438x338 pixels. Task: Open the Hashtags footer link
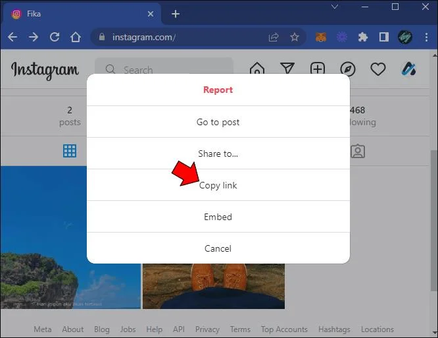point(334,329)
